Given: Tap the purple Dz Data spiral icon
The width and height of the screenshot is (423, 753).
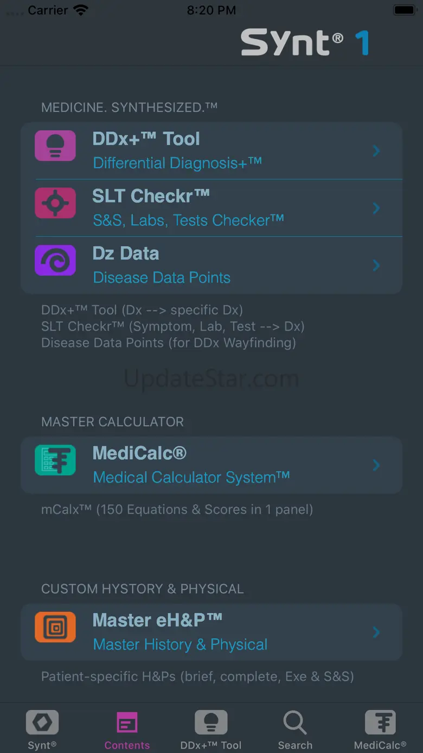Looking at the screenshot, I should pyautogui.click(x=55, y=260).
